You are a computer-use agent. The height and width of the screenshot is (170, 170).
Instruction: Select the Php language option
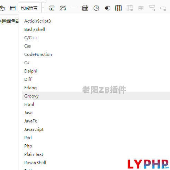point(96,146)
